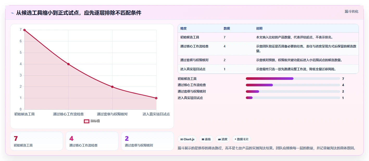
Task: Select the Chart.js tag chip
Action: coord(187,139)
